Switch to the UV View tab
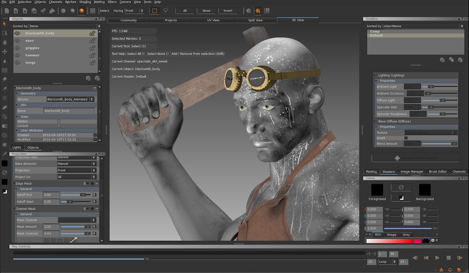469x273 pixels. (x=213, y=20)
